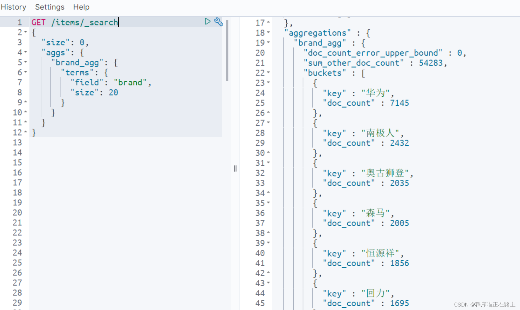Click the editor vertical scrollbar thumb

(227, 50)
